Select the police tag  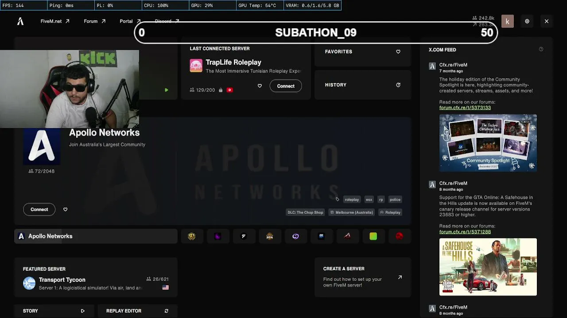coord(395,200)
